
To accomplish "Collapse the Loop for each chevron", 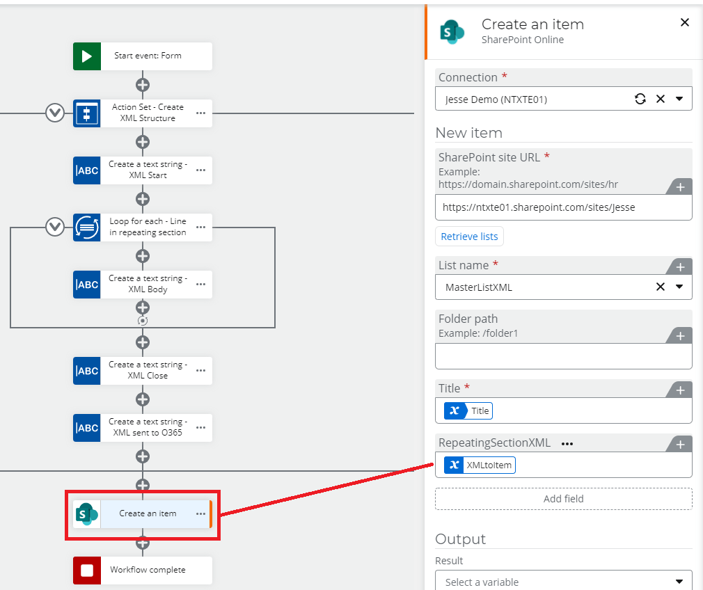I will [x=55, y=227].
